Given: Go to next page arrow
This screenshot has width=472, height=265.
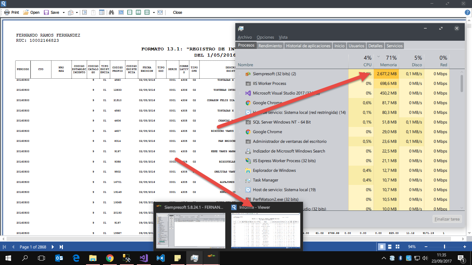Looking at the screenshot, I should click(53, 247).
